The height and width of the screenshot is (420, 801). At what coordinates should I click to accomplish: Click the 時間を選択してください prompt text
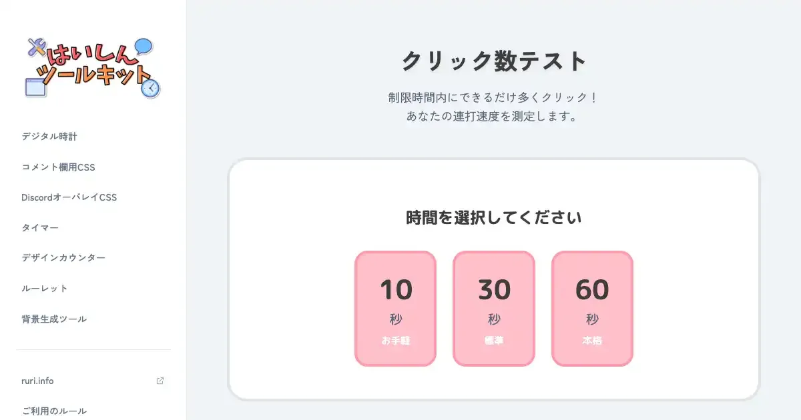click(494, 217)
